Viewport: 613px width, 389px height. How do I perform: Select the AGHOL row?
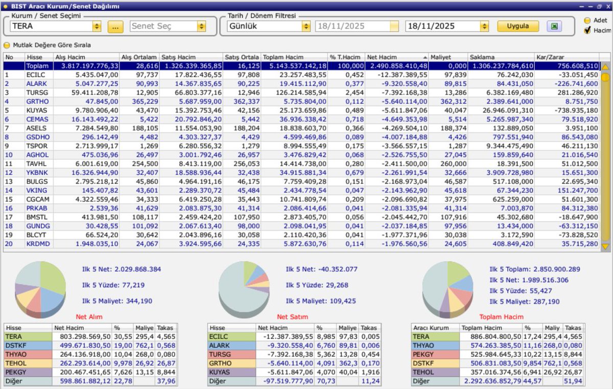click(x=301, y=154)
